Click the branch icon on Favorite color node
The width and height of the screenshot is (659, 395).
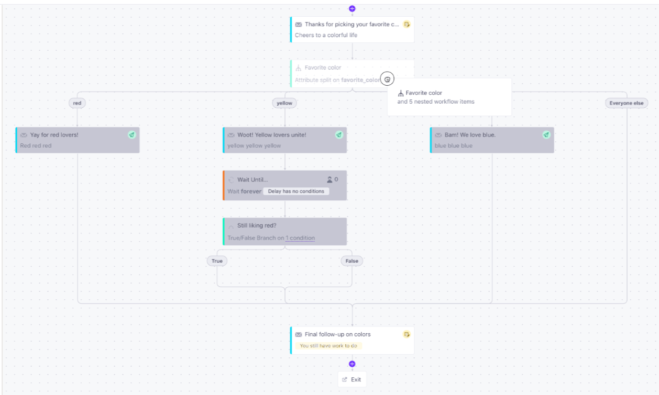coord(298,67)
